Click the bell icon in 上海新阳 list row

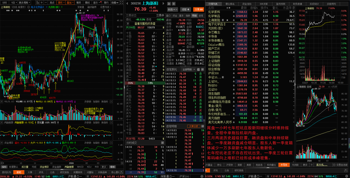(x=234, y=20)
